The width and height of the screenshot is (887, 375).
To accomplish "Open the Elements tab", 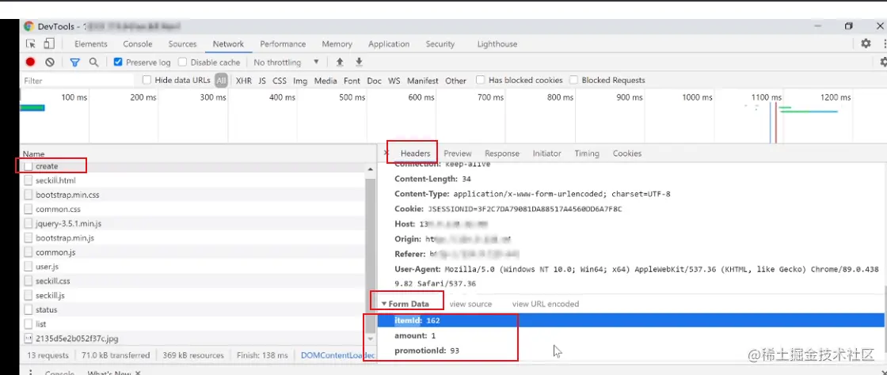I will [90, 44].
